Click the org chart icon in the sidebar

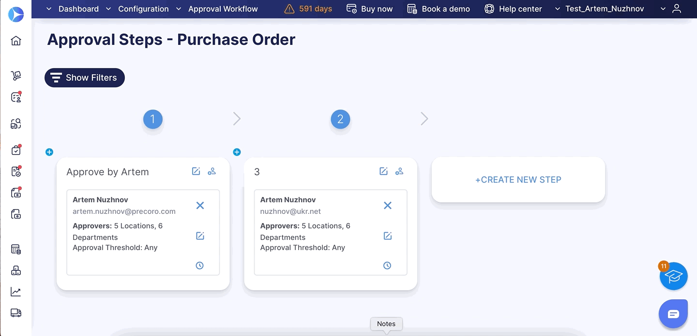pos(16,270)
